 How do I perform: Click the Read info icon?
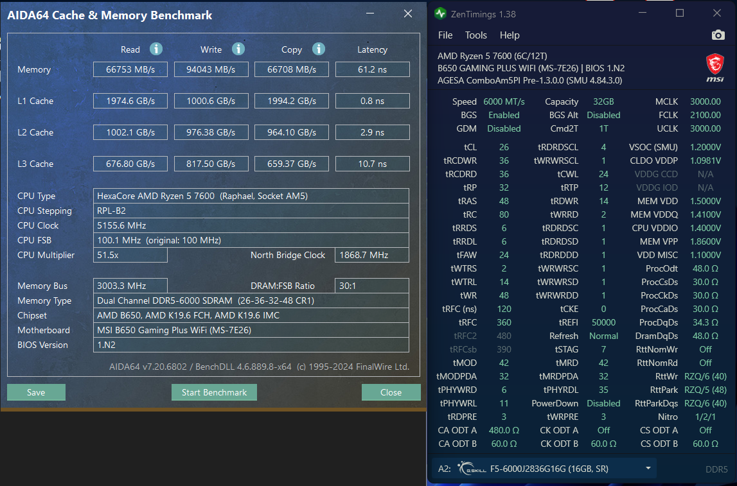coord(156,49)
